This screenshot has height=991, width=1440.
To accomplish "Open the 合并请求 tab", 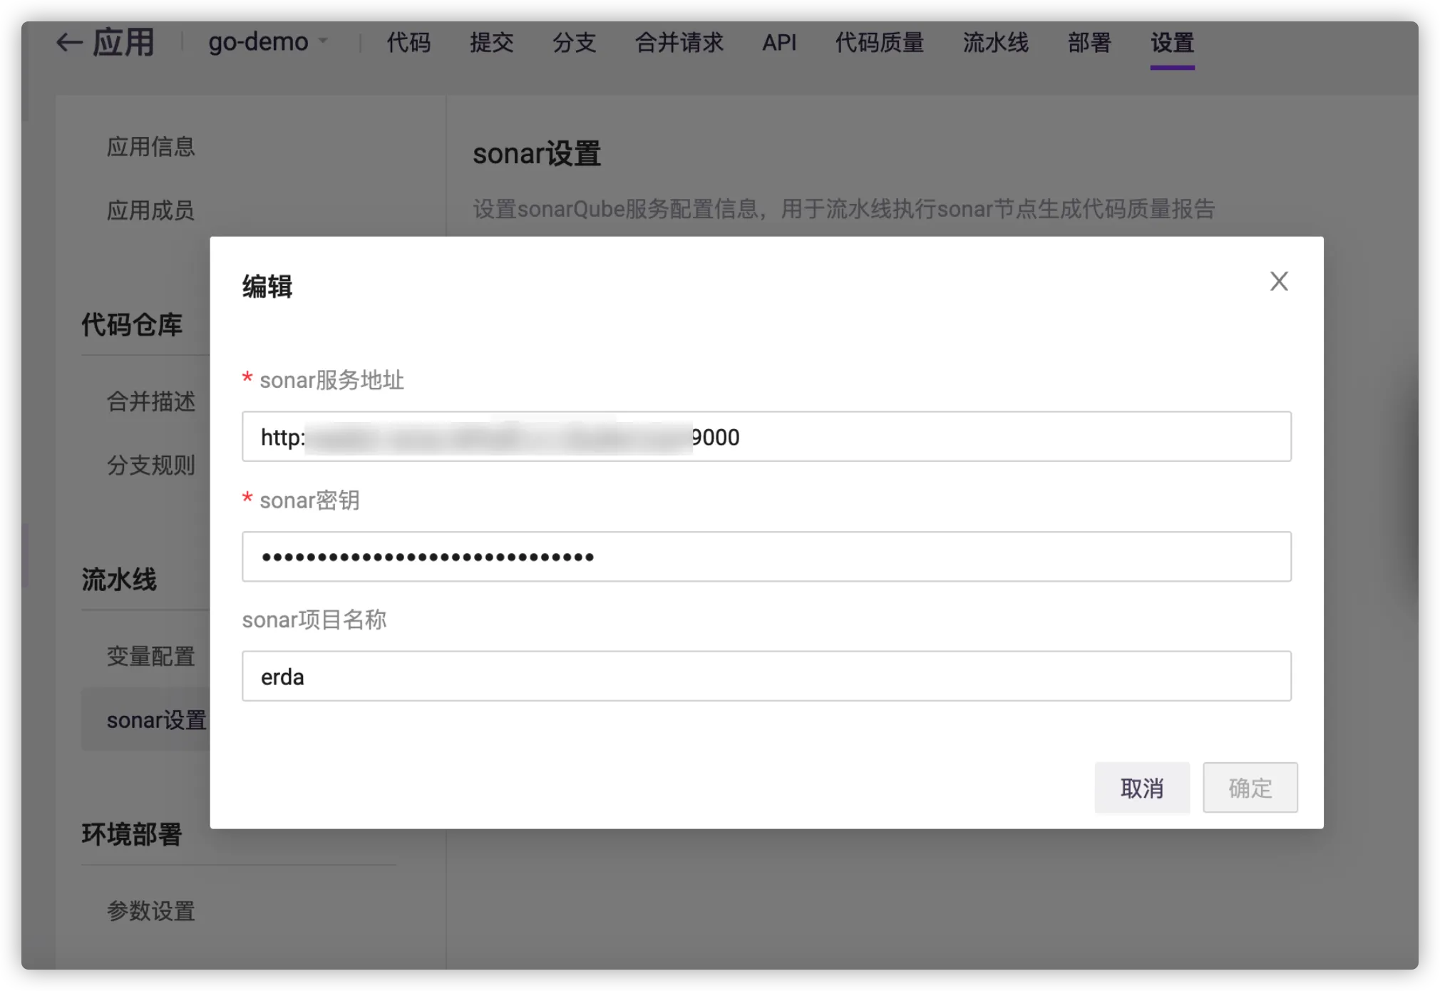I will tap(679, 43).
